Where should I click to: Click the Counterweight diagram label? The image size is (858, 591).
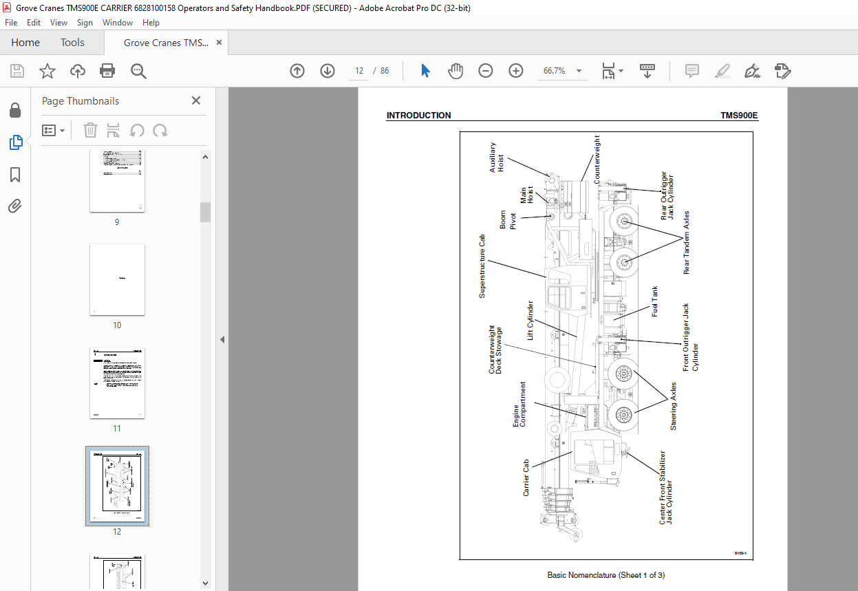597,159
